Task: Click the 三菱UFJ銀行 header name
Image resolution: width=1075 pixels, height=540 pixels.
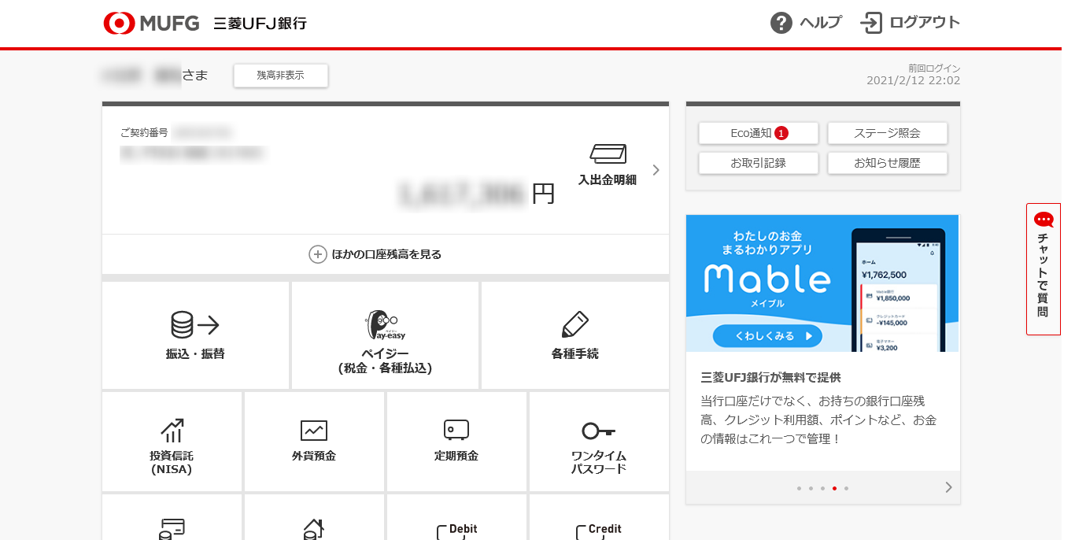Action: point(260,24)
